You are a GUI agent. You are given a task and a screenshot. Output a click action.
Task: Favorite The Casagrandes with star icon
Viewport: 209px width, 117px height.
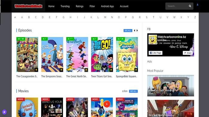coord(36,70)
